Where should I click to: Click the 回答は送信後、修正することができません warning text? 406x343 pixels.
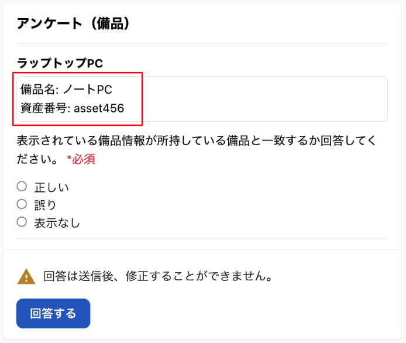click(158, 276)
